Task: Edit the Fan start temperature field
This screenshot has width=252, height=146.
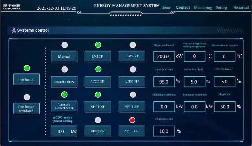Action: [194, 56]
